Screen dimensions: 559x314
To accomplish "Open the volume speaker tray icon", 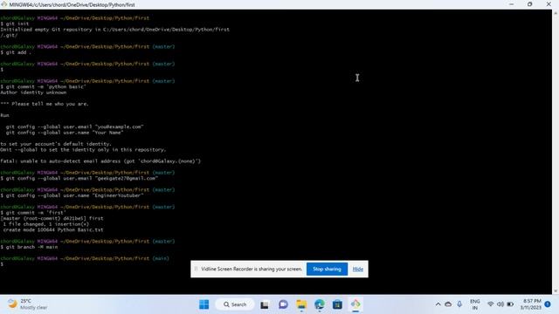I will click(x=500, y=304).
